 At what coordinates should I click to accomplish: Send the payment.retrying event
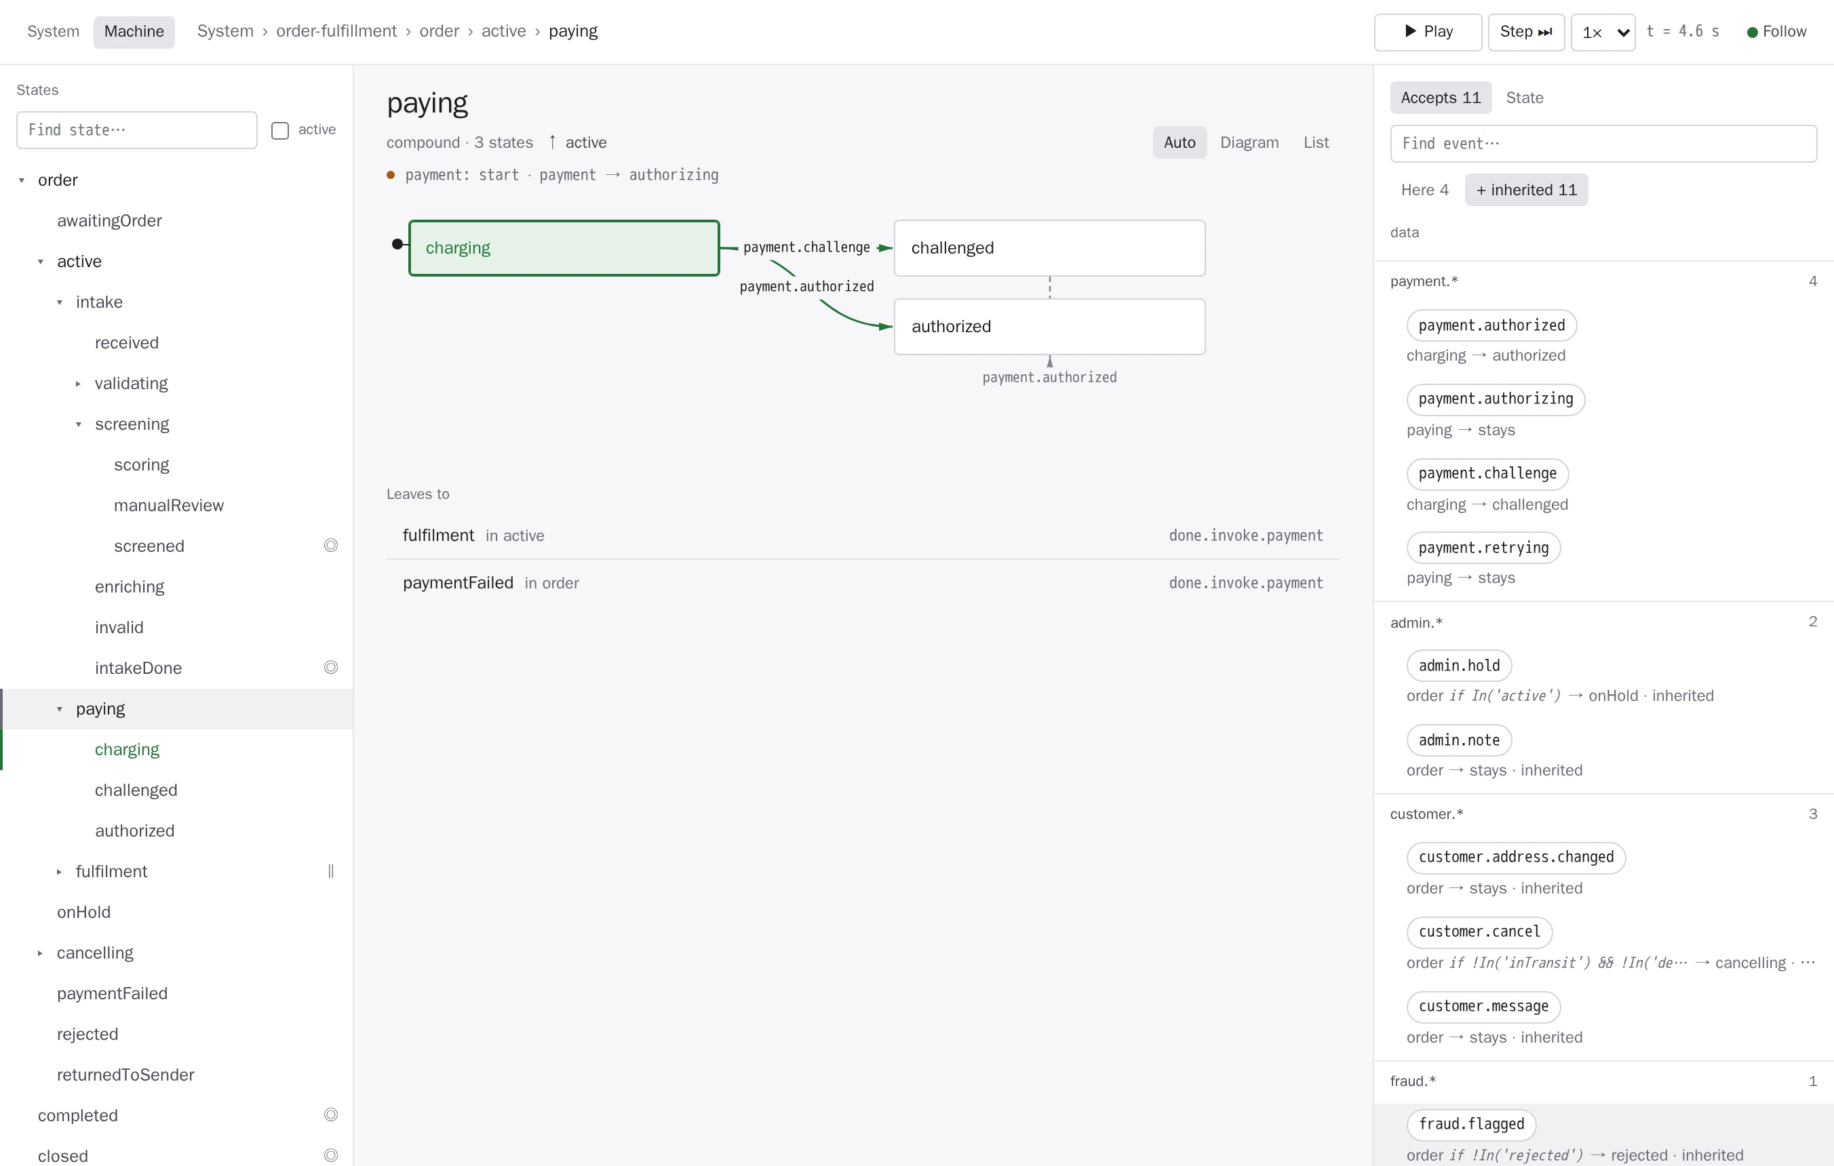tap(1483, 548)
